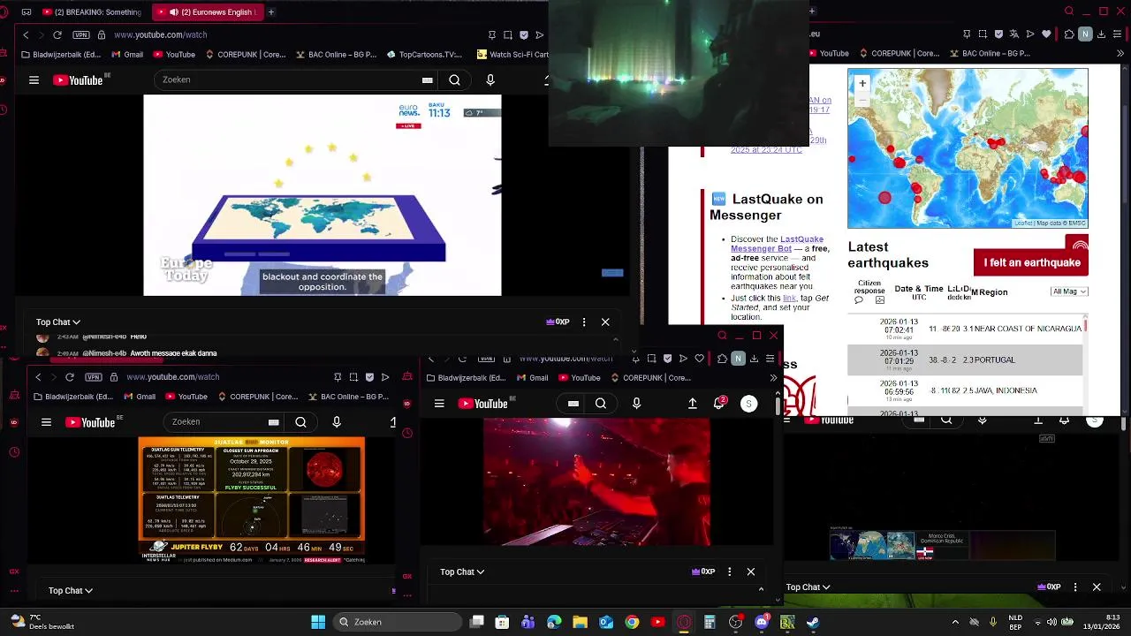Open the All Mag filter dropdown
The width and height of the screenshot is (1131, 636).
tap(1069, 291)
